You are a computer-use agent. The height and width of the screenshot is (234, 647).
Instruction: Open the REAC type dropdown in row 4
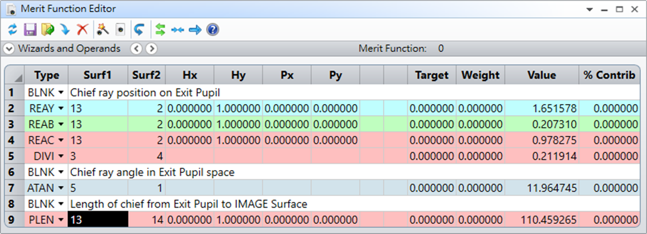(61, 140)
